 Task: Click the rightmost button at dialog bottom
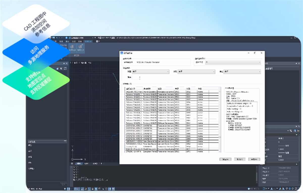click(254, 159)
